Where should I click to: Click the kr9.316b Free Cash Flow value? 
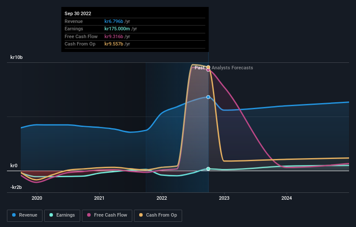(114, 36)
